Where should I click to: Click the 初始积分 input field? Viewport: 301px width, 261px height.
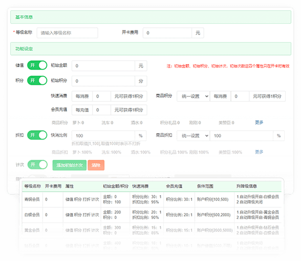(x=104, y=81)
